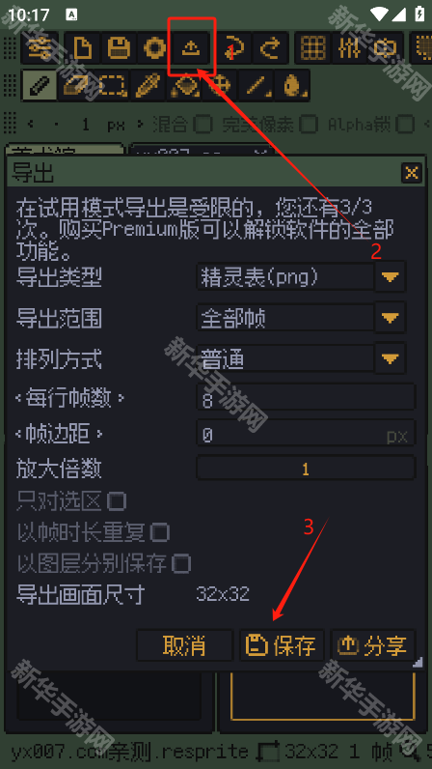Open settings via the gear icon

coord(154,48)
